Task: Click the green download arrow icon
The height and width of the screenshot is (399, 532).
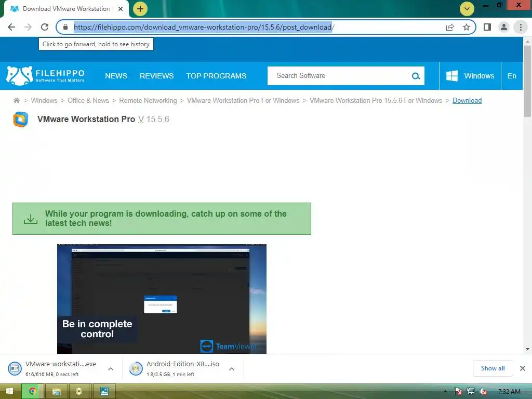Action: (31, 219)
